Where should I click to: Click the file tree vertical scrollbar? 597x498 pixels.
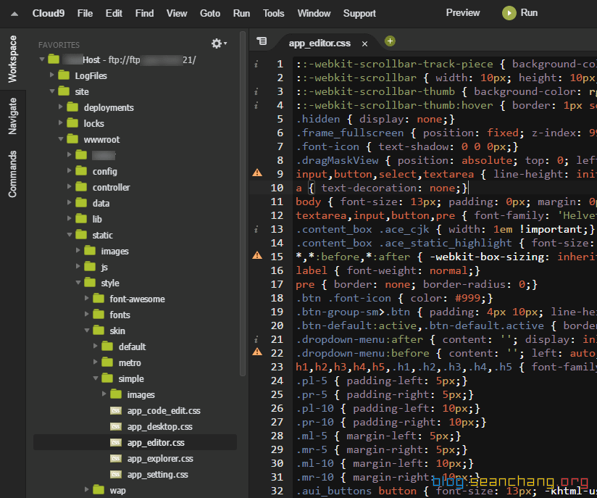(243, 204)
